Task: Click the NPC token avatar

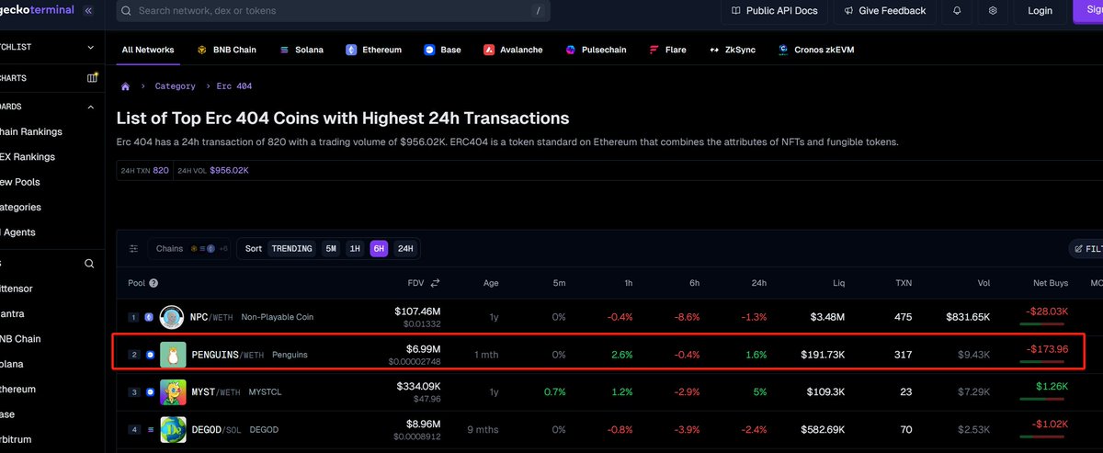Action: [173, 317]
